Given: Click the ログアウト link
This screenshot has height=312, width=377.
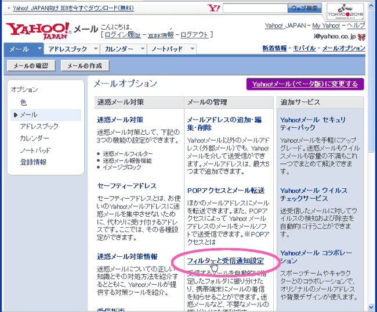Looking at the screenshot, I should (194, 35).
